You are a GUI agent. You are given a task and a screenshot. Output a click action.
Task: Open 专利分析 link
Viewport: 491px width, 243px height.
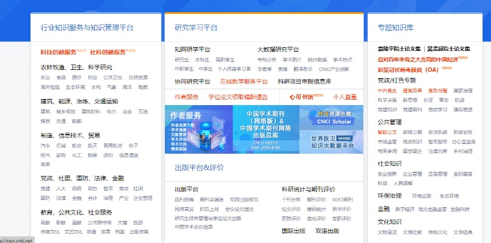click(x=266, y=60)
